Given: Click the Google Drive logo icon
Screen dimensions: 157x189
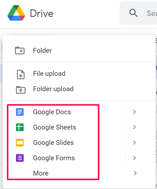Looking at the screenshot, I should [16, 13].
